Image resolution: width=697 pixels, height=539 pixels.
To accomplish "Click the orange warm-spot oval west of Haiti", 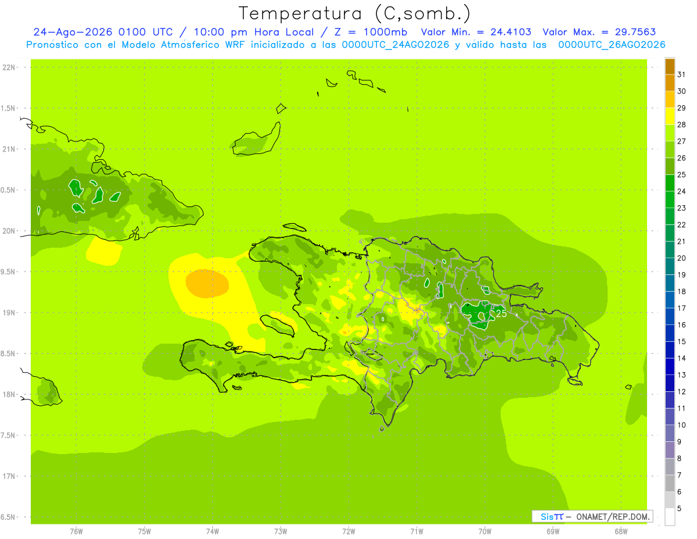I will (x=207, y=284).
